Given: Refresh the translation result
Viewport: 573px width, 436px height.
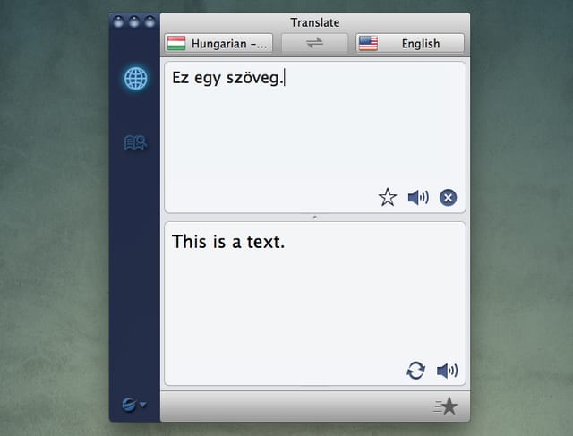Looking at the screenshot, I should click(x=415, y=371).
